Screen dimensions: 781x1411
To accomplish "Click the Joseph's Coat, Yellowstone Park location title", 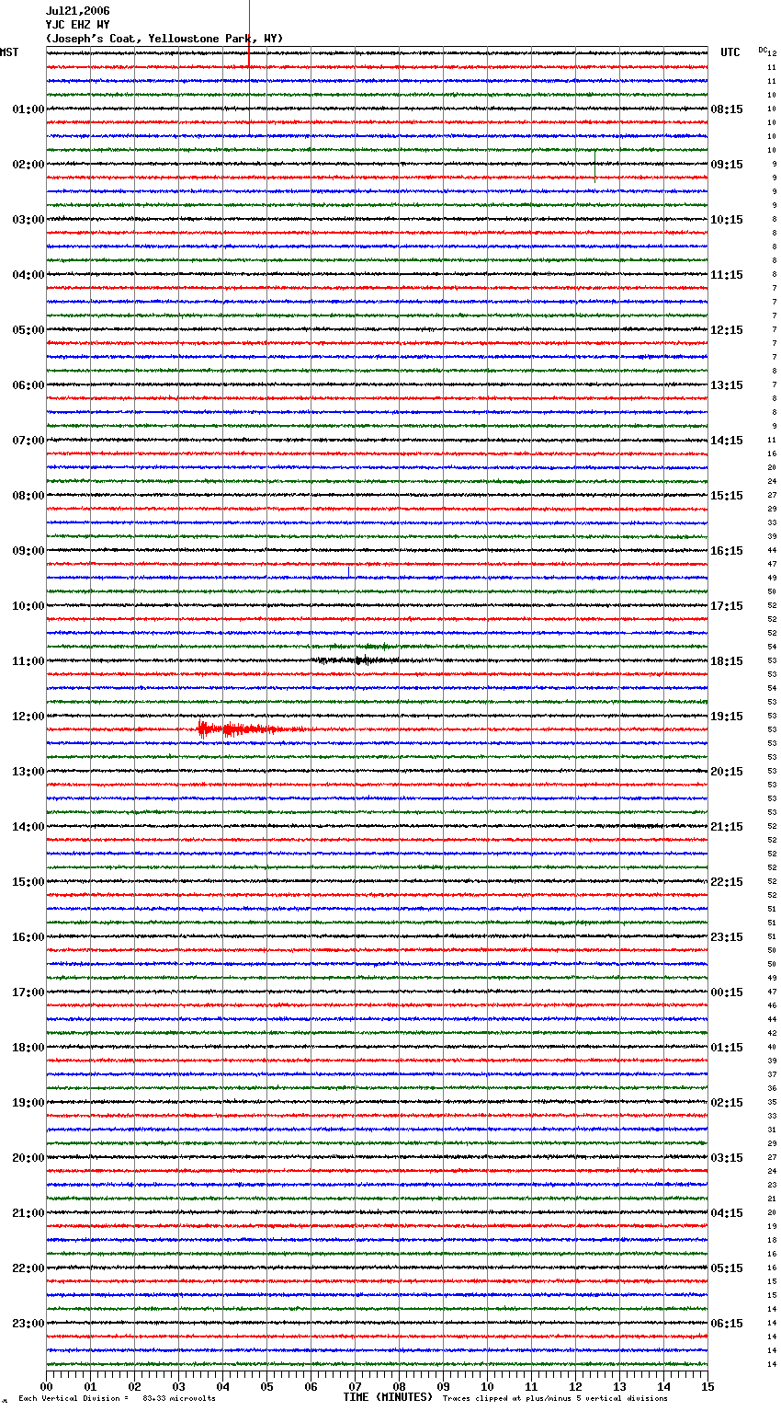I will 164,39.
